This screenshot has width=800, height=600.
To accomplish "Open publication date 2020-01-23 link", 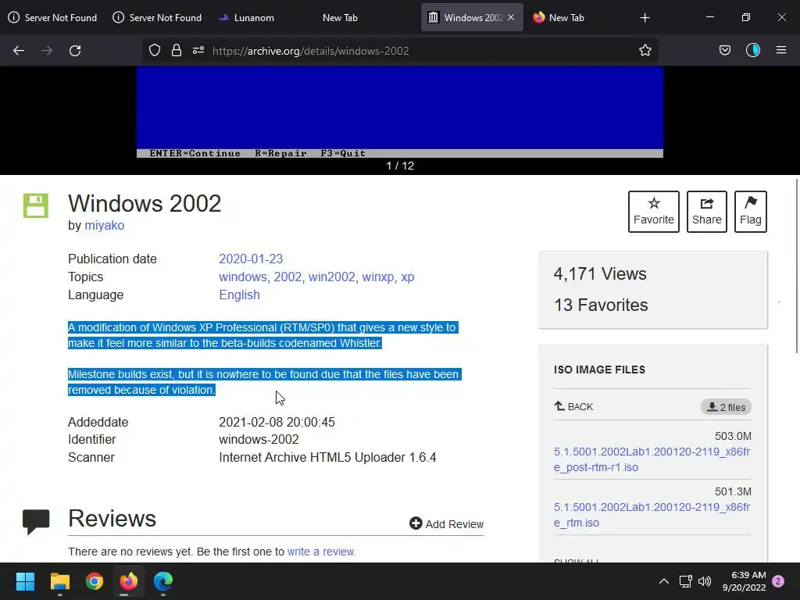I will [251, 259].
